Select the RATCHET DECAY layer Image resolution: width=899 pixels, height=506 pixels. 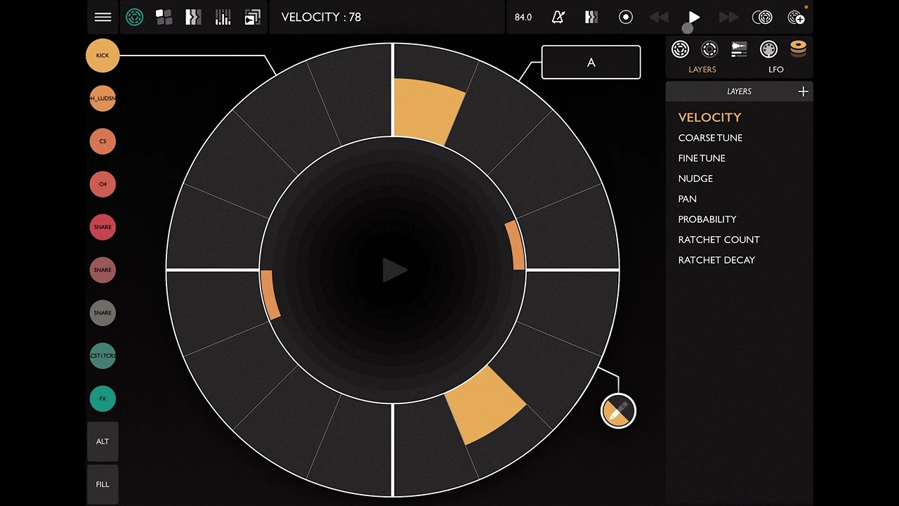(716, 260)
